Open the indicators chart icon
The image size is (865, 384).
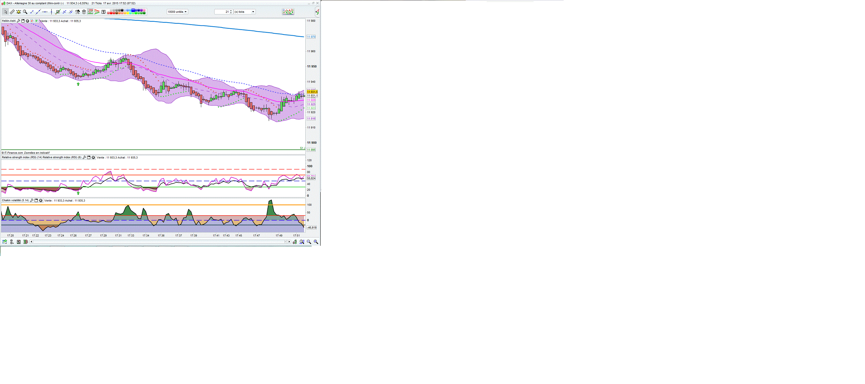point(288,12)
